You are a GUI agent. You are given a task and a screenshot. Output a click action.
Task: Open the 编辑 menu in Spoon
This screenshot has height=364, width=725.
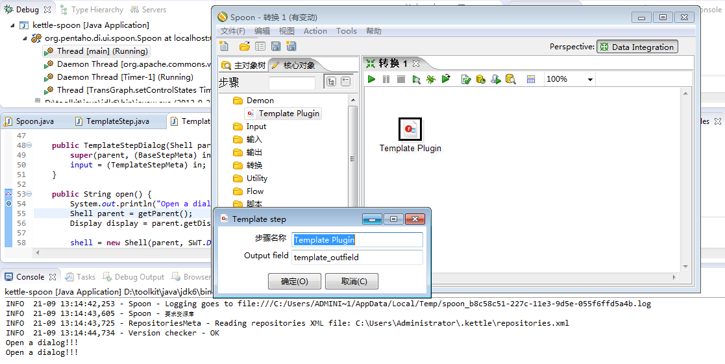coord(262,31)
